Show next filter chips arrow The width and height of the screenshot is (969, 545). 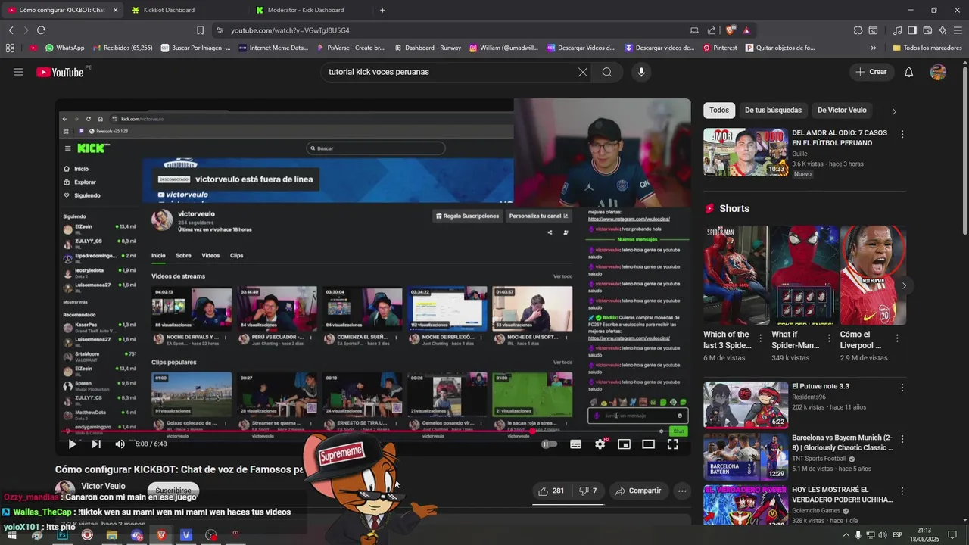click(x=894, y=111)
